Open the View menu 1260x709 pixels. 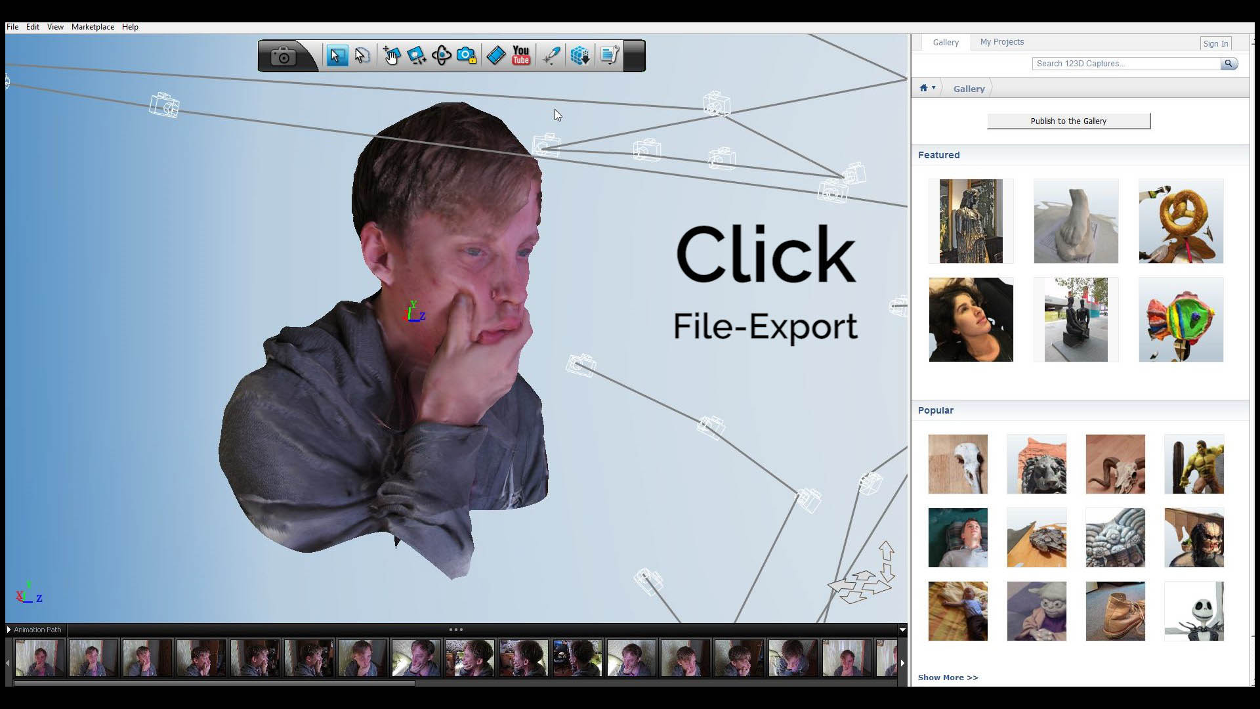click(x=55, y=27)
